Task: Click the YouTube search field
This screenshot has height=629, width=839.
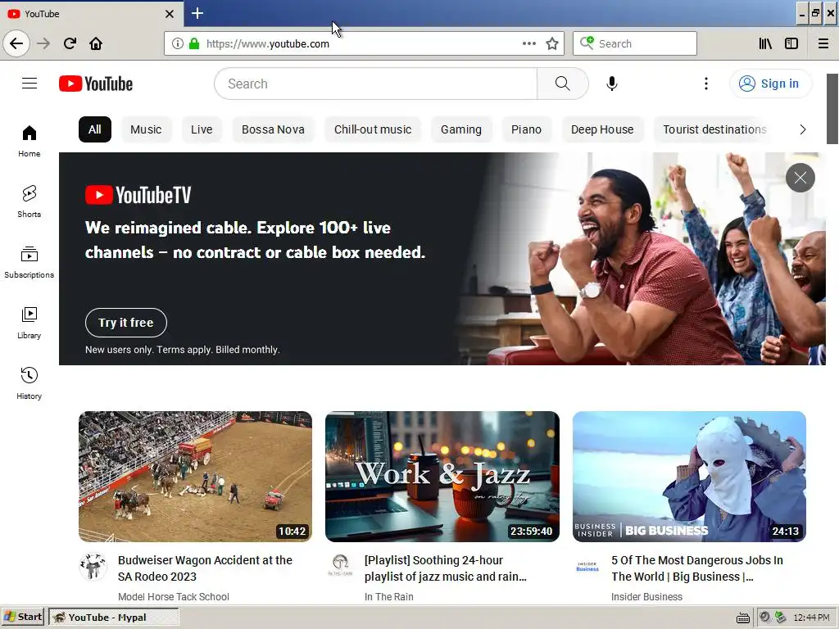Action: [x=375, y=84]
